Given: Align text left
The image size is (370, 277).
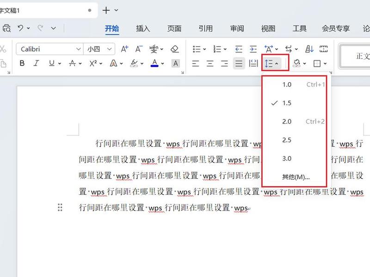Looking at the screenshot, I should pyautogui.click(x=195, y=63).
